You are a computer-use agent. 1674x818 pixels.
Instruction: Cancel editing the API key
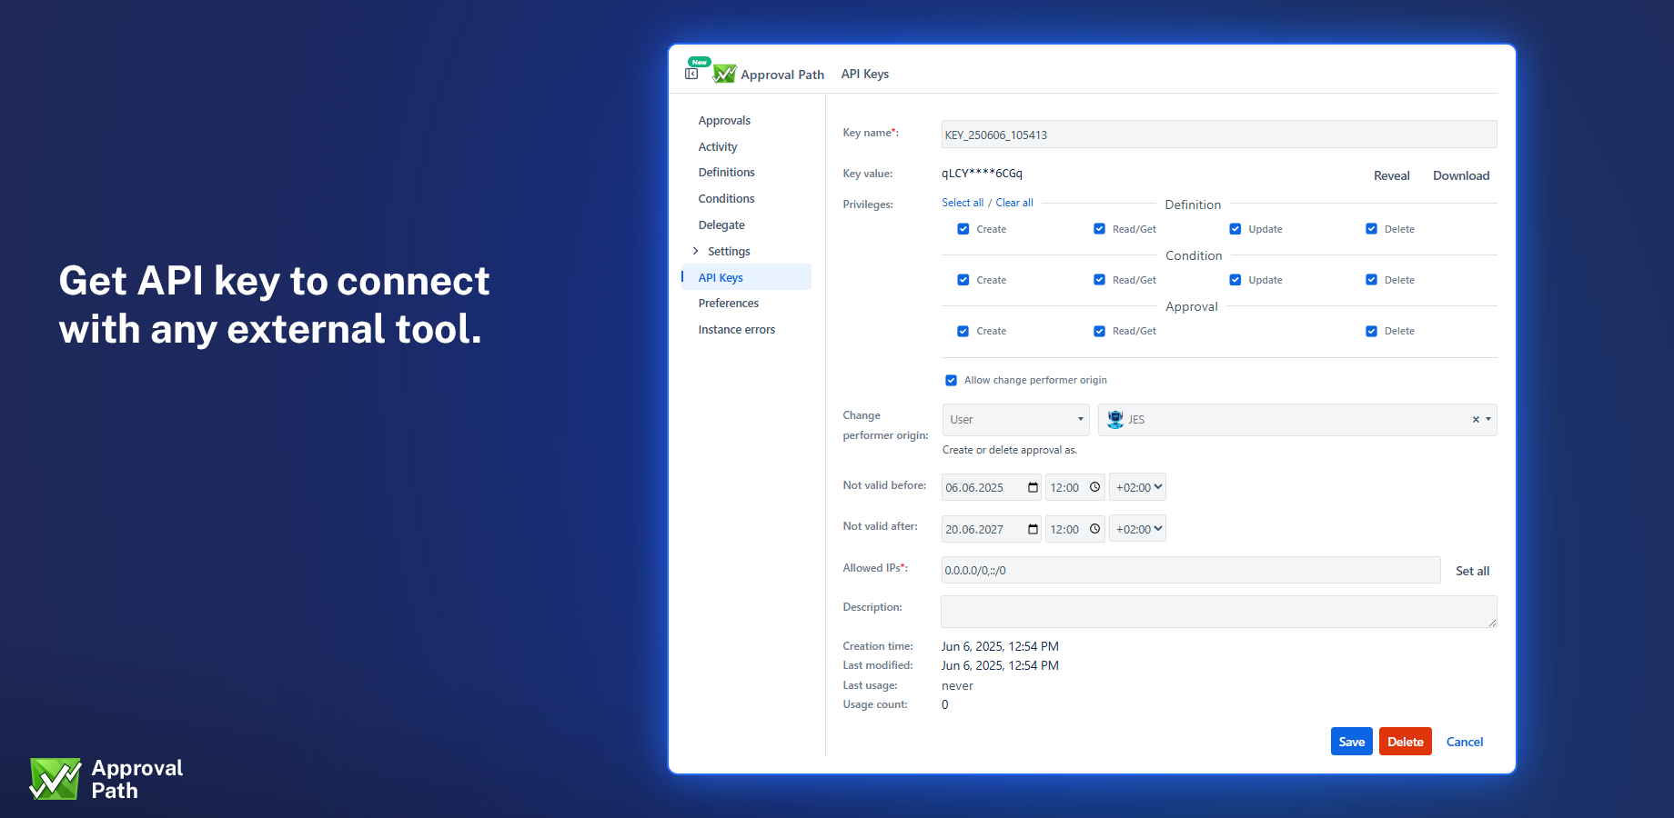tap(1464, 742)
